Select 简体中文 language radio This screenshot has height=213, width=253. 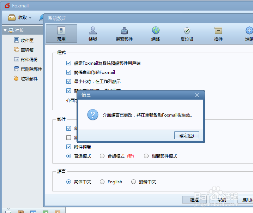pyautogui.click(x=68, y=182)
